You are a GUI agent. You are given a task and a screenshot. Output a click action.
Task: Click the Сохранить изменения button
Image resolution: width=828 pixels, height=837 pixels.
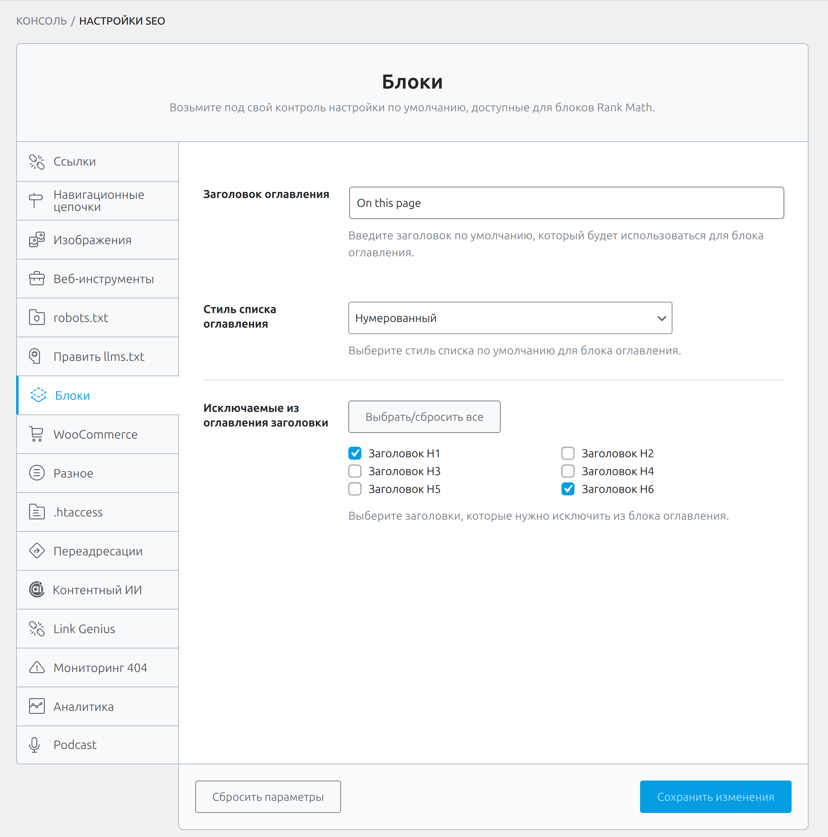tap(715, 797)
